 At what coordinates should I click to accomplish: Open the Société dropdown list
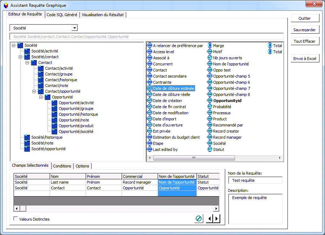(75, 28)
